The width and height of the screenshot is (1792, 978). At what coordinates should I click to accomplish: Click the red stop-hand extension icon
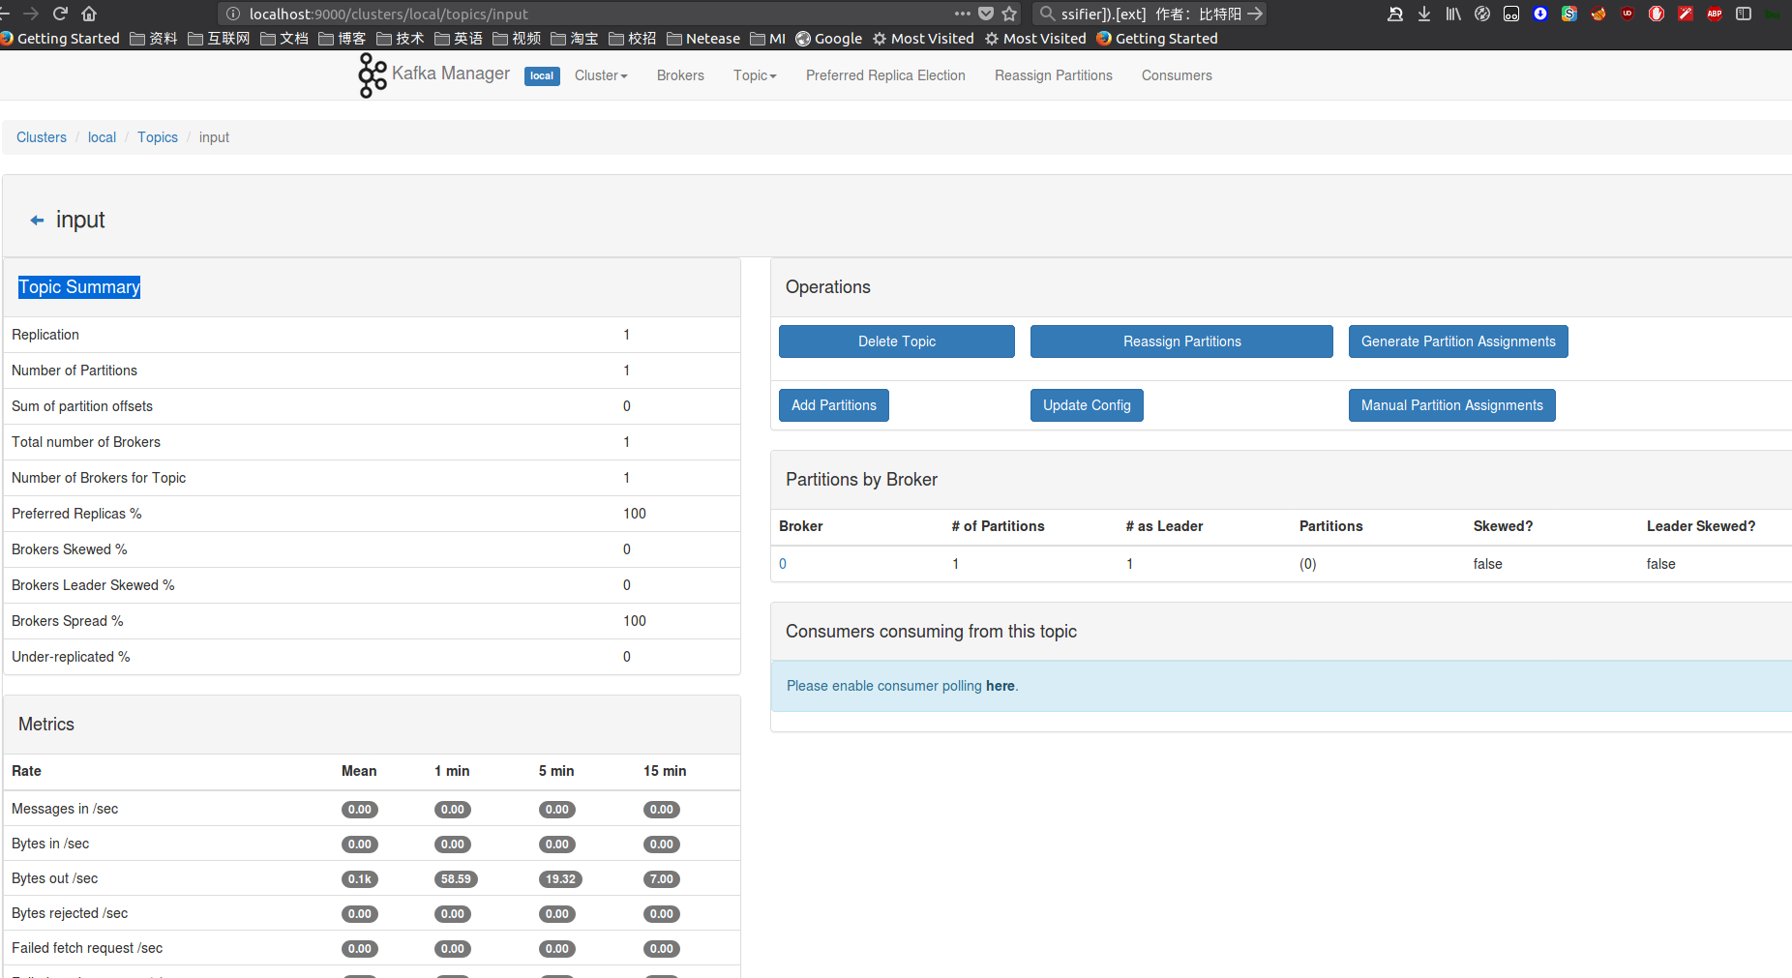(1657, 14)
